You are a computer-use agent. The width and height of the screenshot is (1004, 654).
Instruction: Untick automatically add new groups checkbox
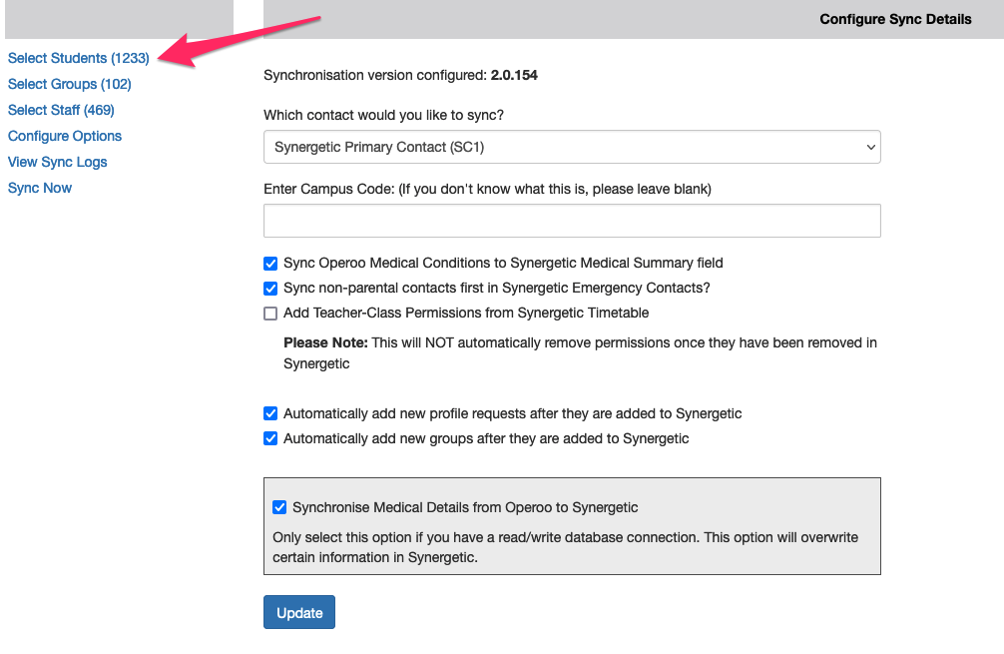[270, 438]
